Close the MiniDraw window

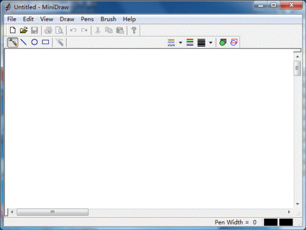pos(291,5)
